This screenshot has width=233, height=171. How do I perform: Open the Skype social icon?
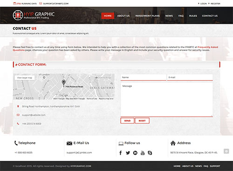click(x=150, y=153)
